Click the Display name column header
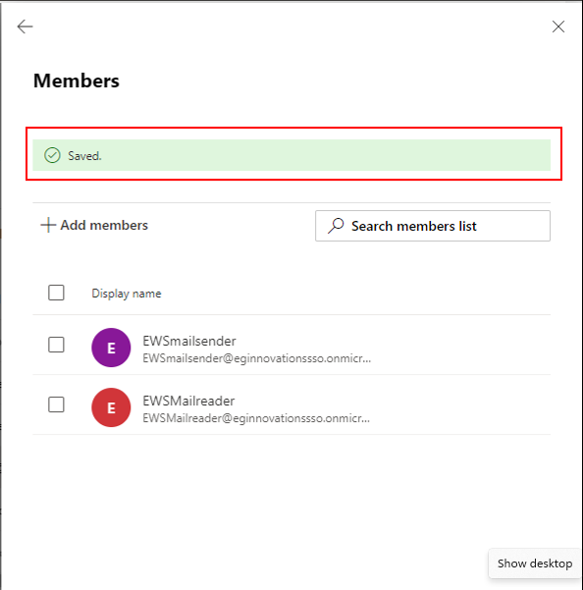This screenshot has height=590, width=583. (x=127, y=294)
